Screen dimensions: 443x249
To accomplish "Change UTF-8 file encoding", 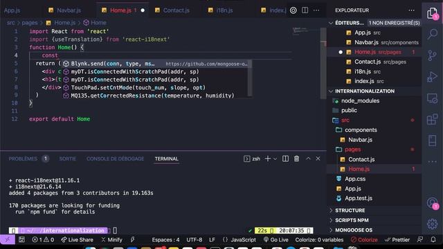I will click(x=194, y=240).
